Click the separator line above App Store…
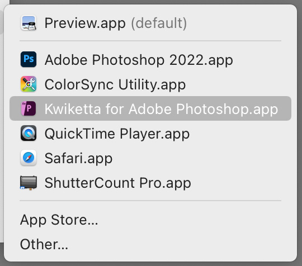This screenshot has width=302, height=266. tap(150, 201)
